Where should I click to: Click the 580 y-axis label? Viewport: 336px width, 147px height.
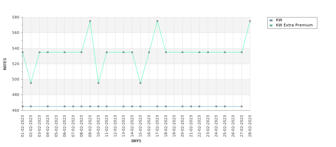[16, 17]
